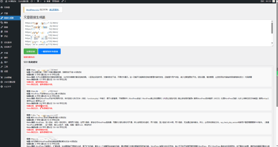Open the 插件 plugins menu
Viewport: 278px width, 147px height.
click(x=6, y=58)
